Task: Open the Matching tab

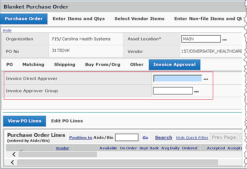Action: click(x=33, y=65)
